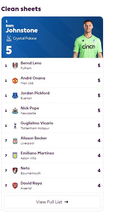The width and height of the screenshot is (114, 212).
Task: Click the Bournemouth club crest
Action: [15, 171]
